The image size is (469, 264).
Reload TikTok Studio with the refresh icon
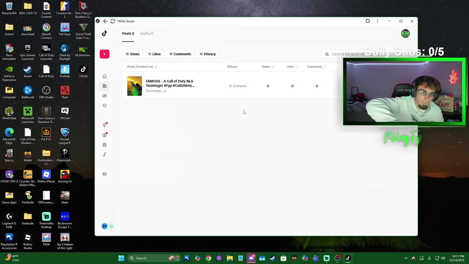coord(112,21)
